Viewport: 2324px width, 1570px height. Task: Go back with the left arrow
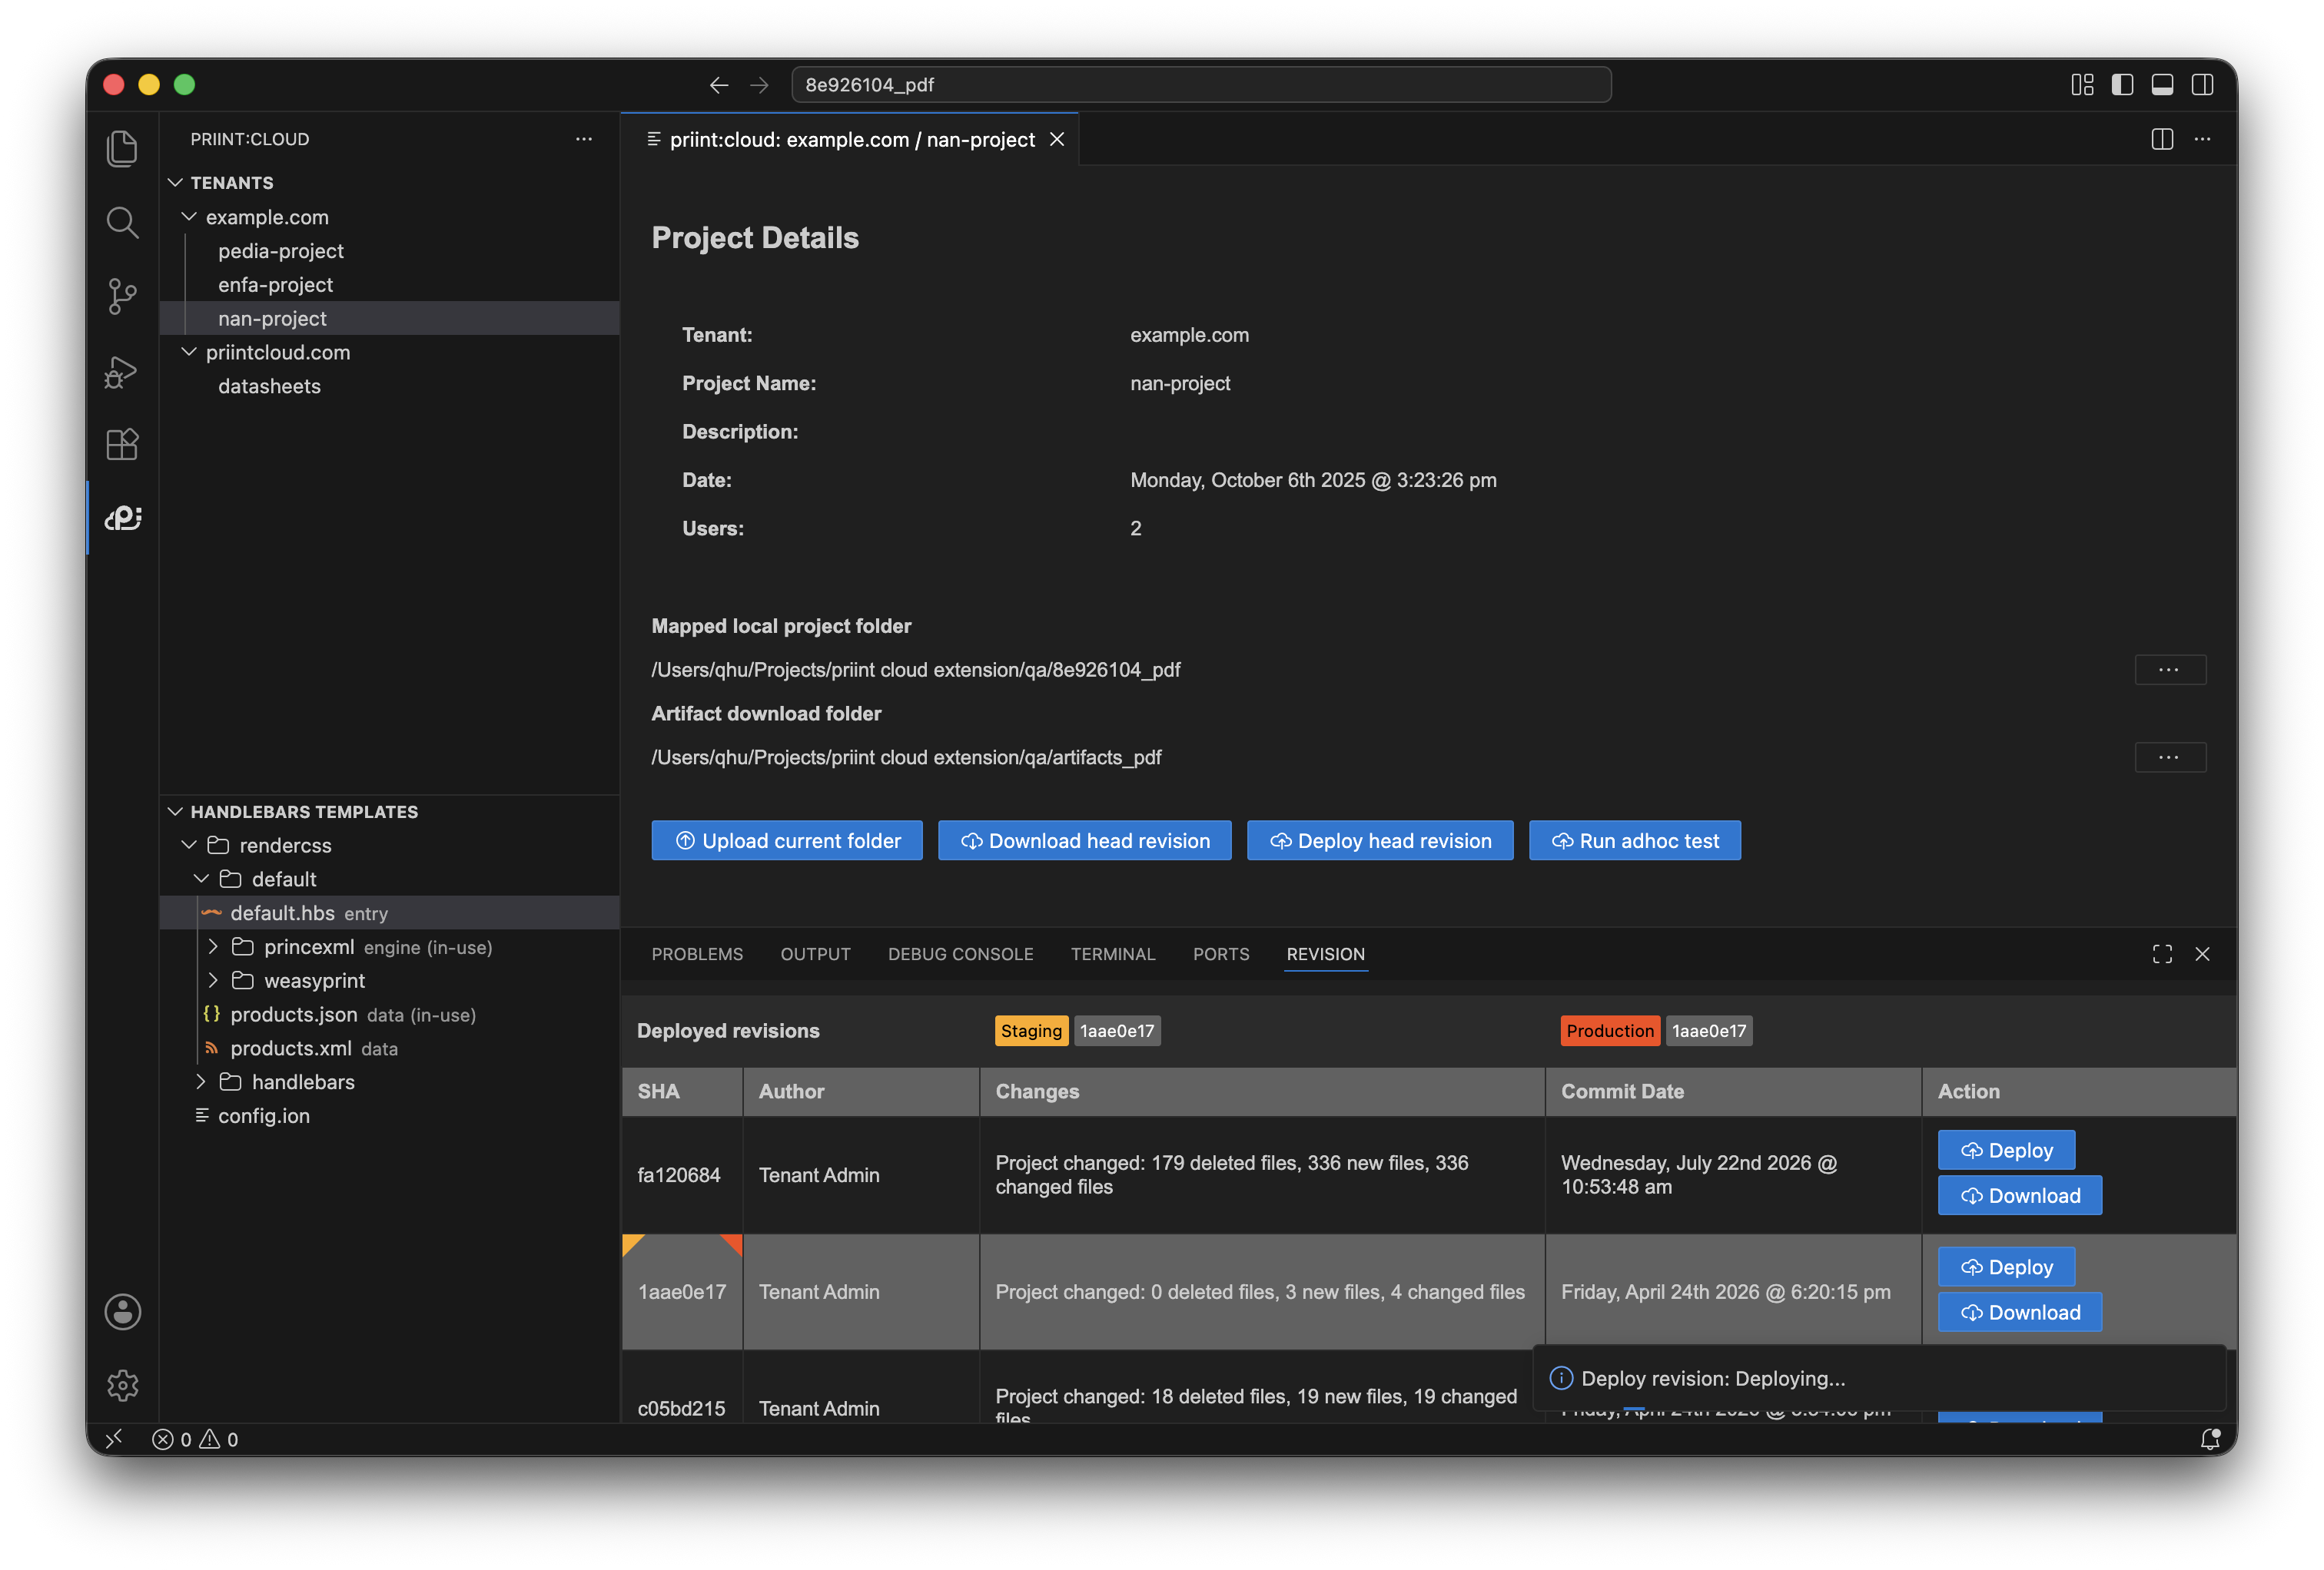[718, 85]
